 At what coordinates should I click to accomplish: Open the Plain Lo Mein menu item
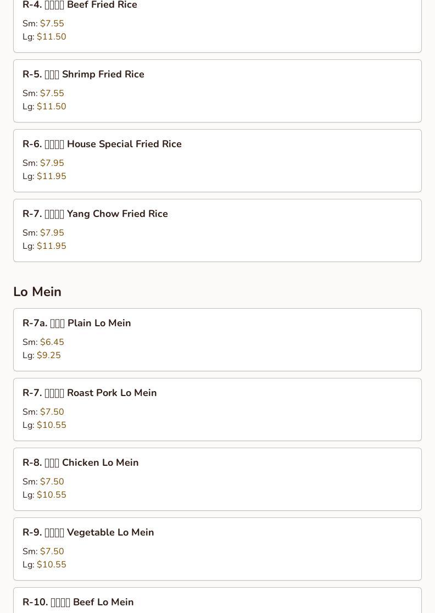click(77, 323)
